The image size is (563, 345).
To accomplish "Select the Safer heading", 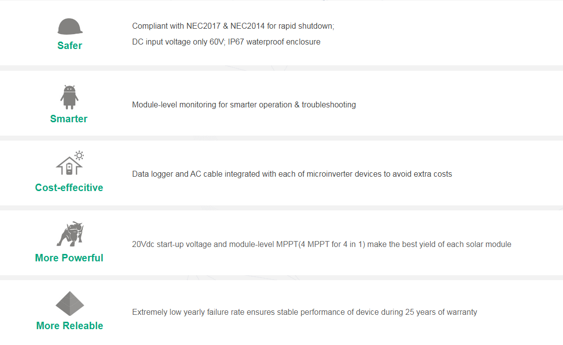I will coord(70,46).
